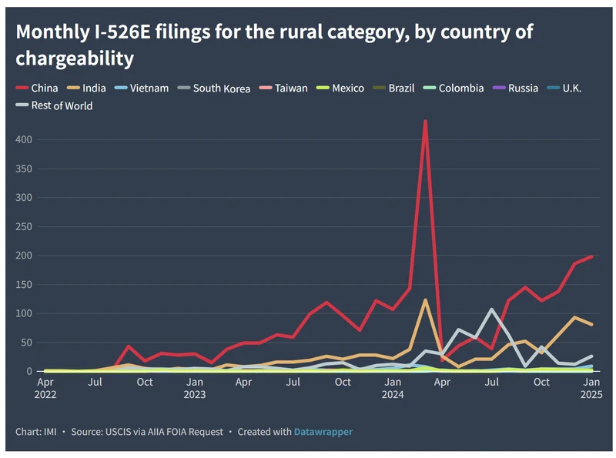This screenshot has width=616, height=458.
Task: Click the 400 y-axis gridline label
Action: click(26, 139)
